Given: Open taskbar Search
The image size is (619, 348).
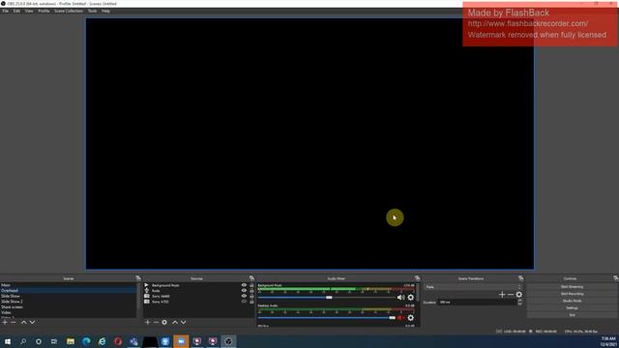Looking at the screenshot, I should click(x=23, y=341).
